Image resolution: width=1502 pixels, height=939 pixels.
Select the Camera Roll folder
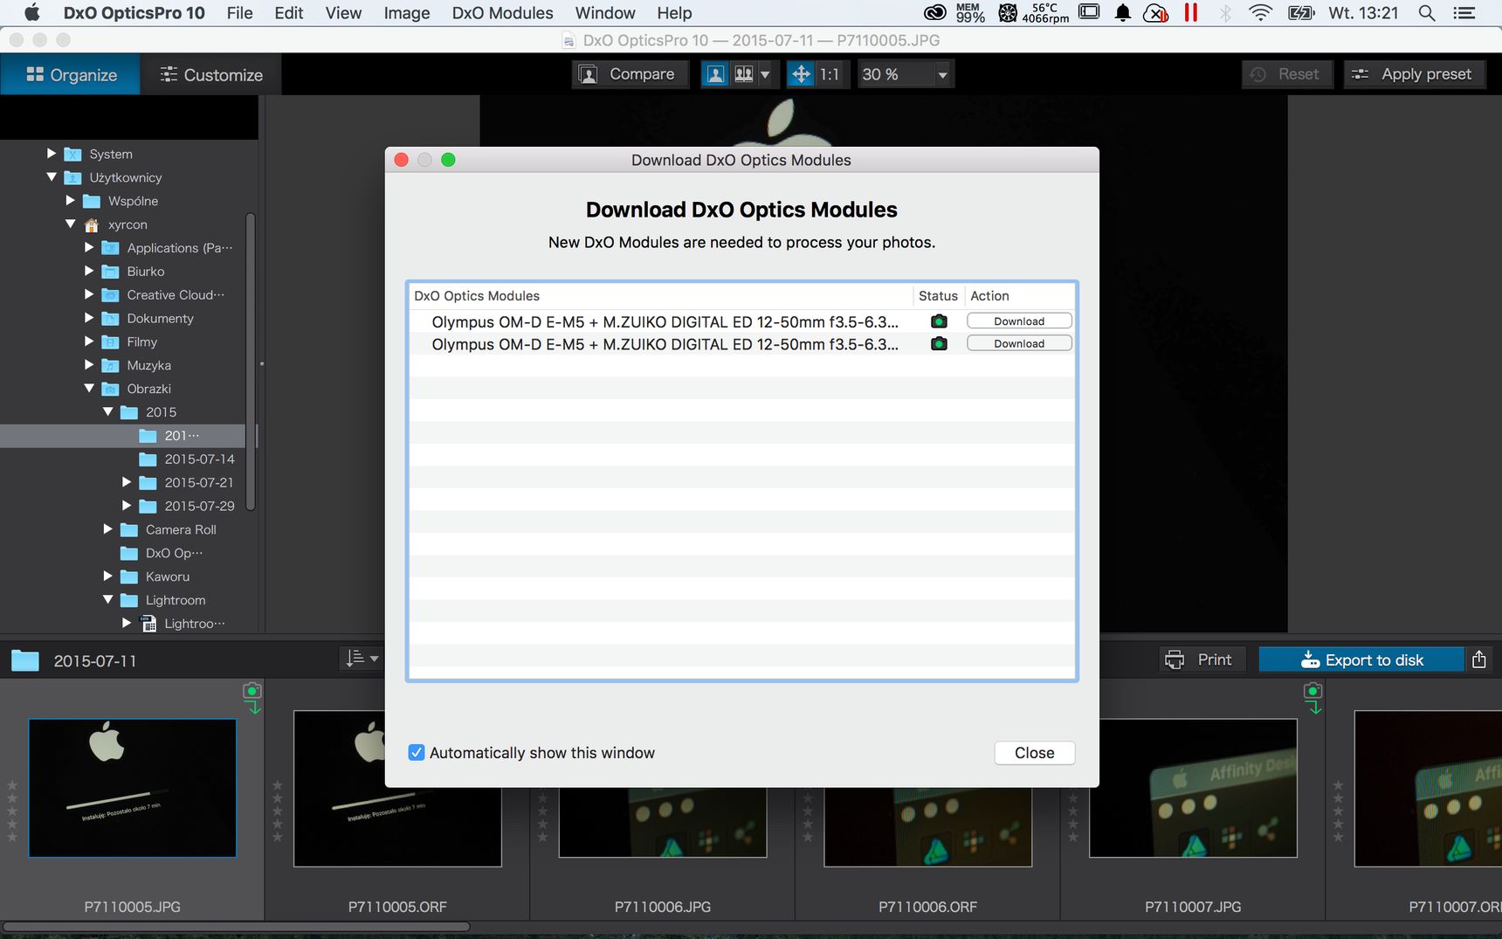click(181, 529)
